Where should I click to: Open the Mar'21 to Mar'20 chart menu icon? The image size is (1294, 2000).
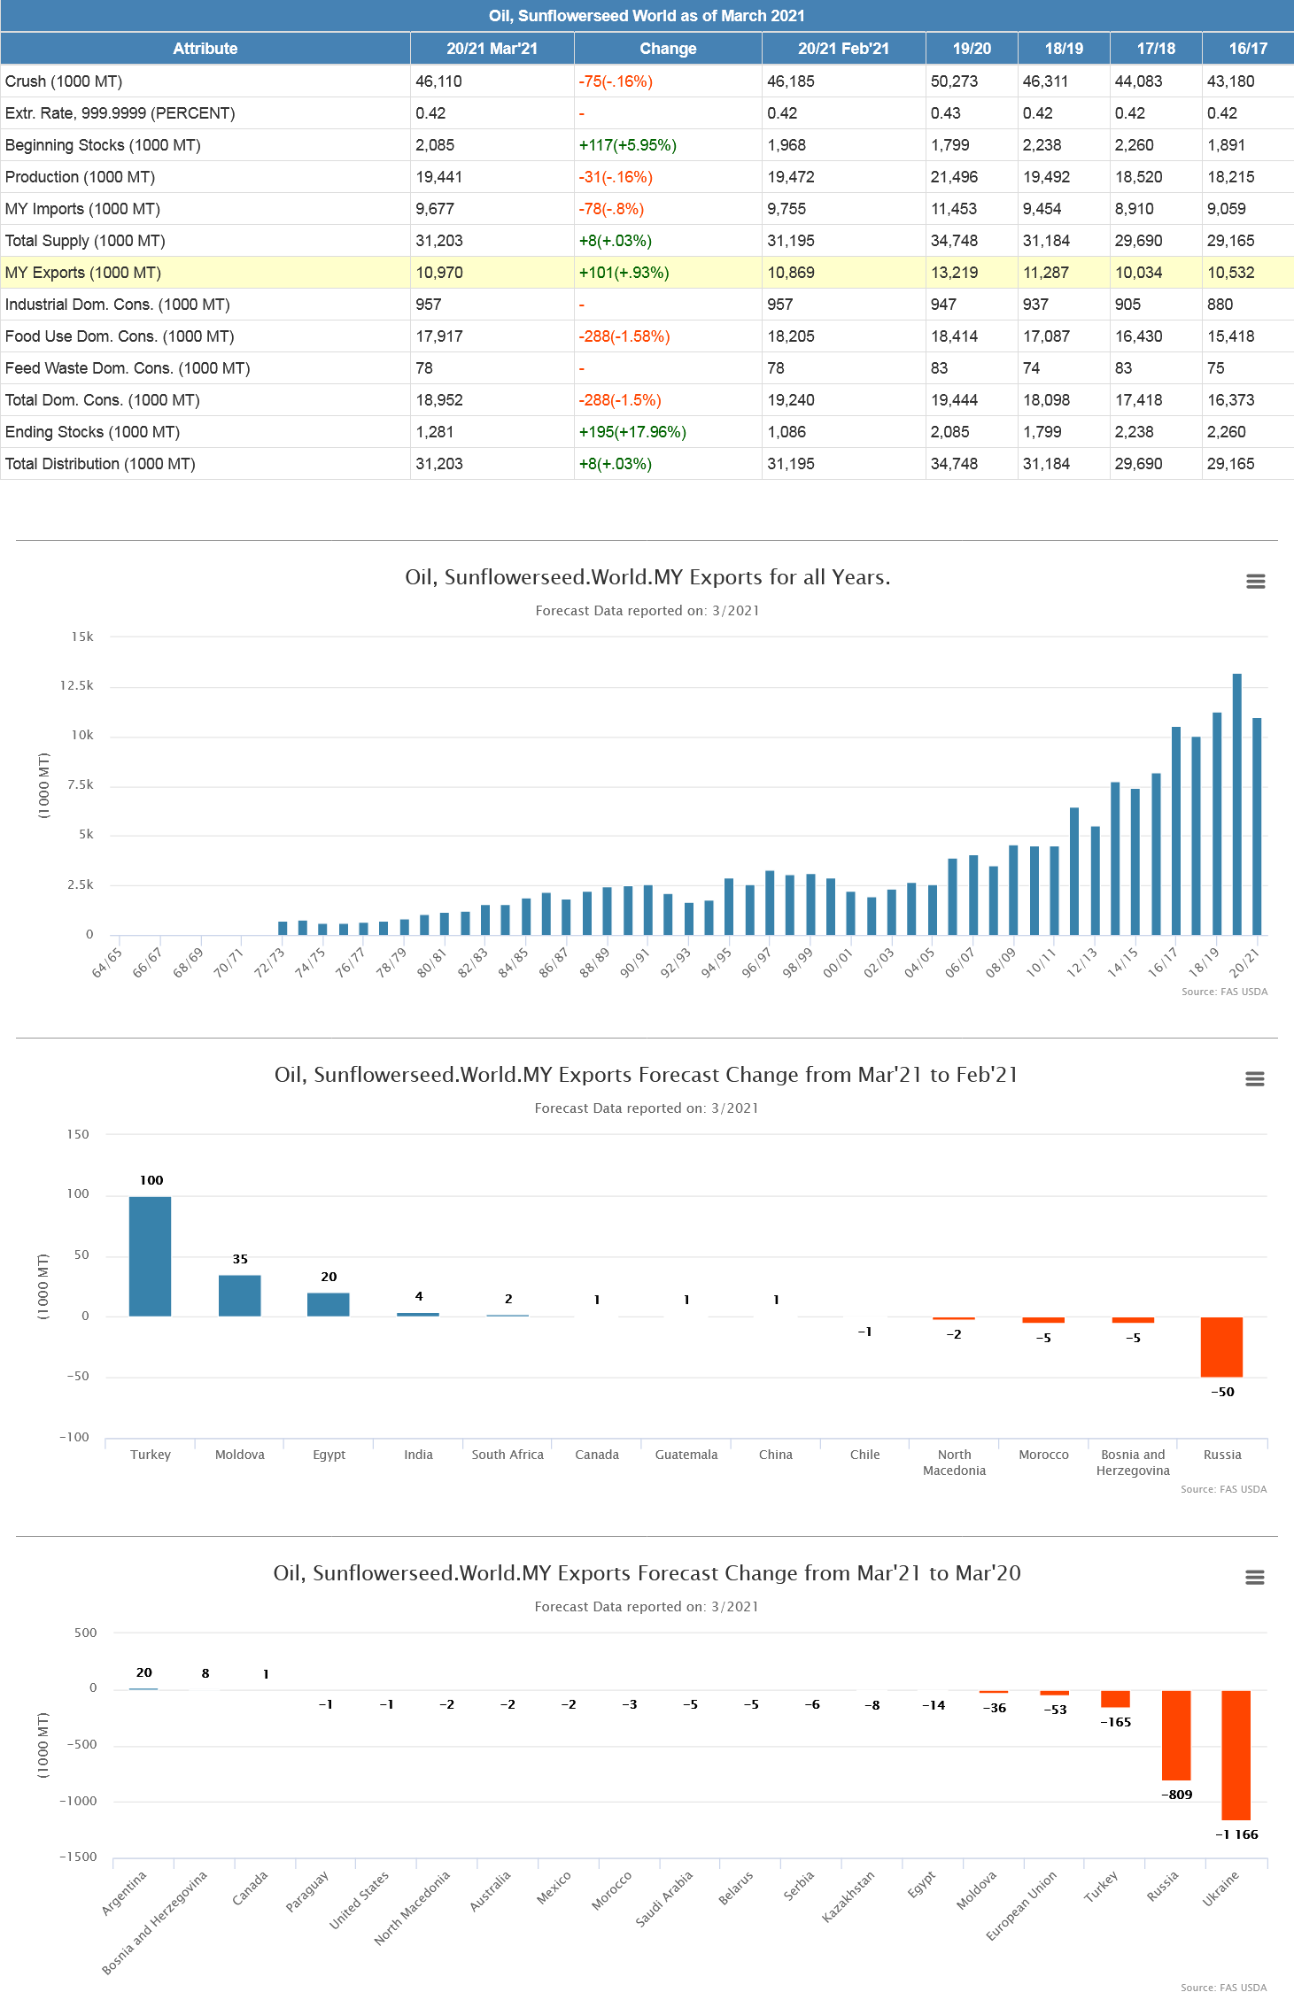(1254, 1578)
